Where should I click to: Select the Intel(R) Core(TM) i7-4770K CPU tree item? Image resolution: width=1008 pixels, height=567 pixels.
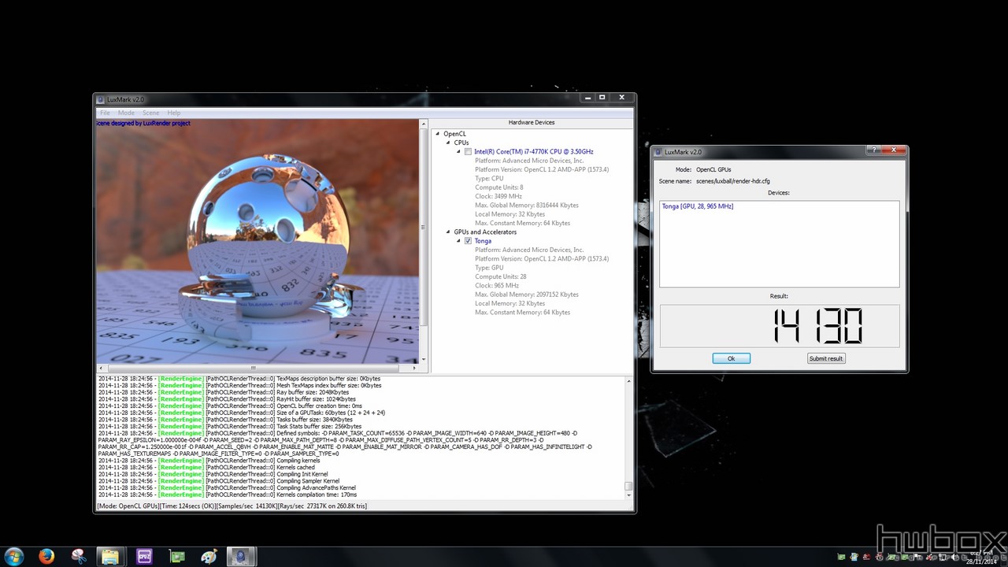[x=534, y=152]
